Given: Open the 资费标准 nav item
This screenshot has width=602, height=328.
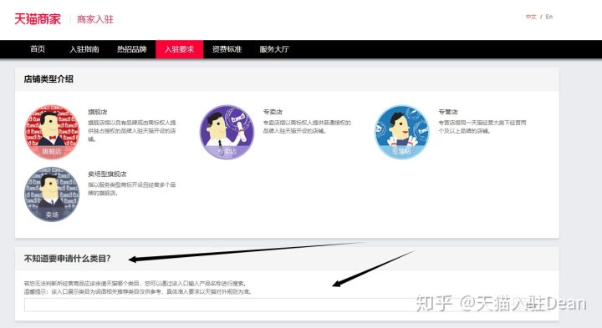Looking at the screenshot, I should 227,49.
